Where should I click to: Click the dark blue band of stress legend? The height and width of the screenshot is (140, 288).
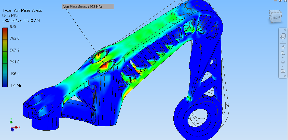pos(5,81)
